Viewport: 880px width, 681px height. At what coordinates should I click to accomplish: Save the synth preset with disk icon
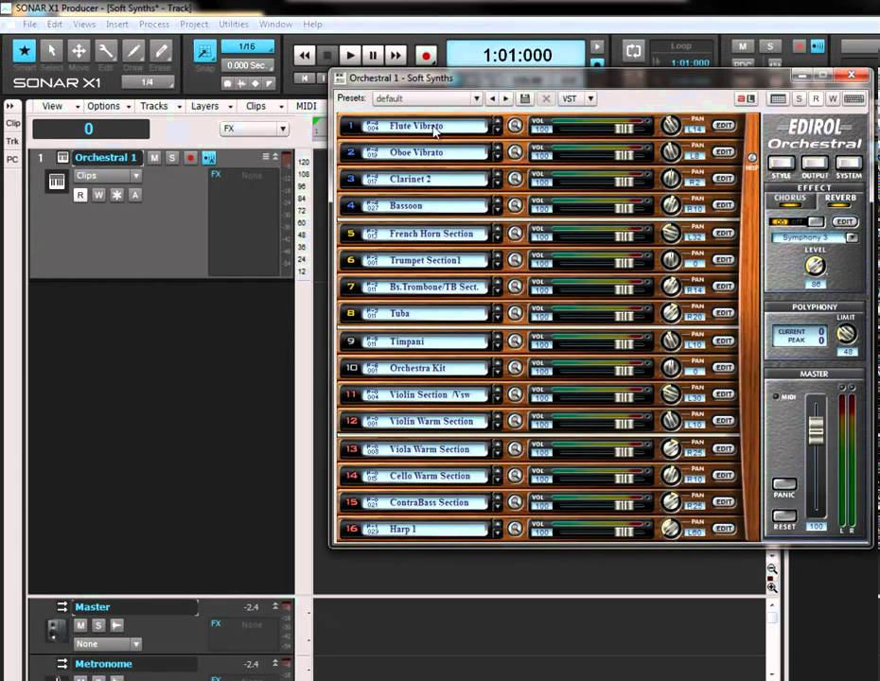[x=525, y=98]
